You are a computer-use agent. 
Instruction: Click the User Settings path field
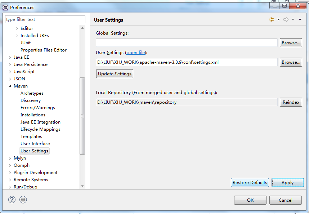coord(187,62)
